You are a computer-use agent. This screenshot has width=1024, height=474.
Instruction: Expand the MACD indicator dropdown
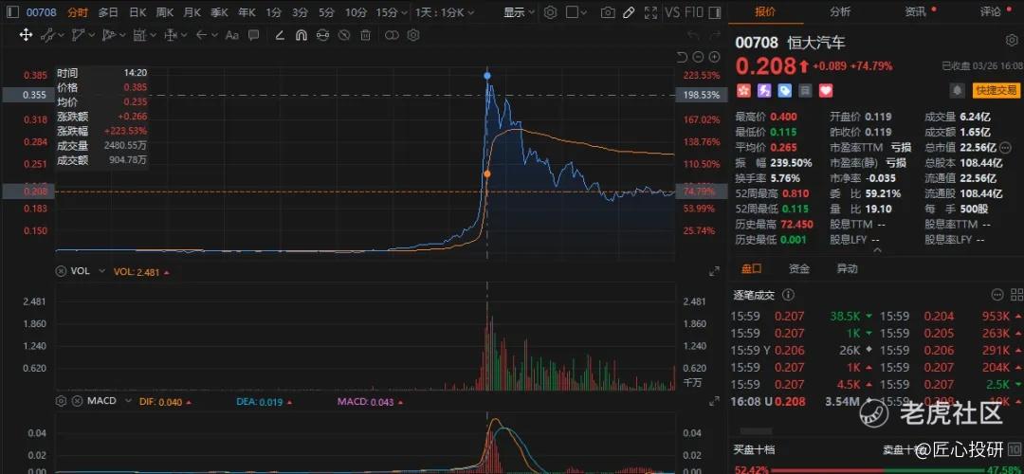[128, 400]
